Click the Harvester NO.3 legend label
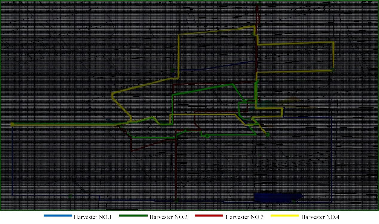This screenshot has height=224, width=379. click(x=244, y=217)
